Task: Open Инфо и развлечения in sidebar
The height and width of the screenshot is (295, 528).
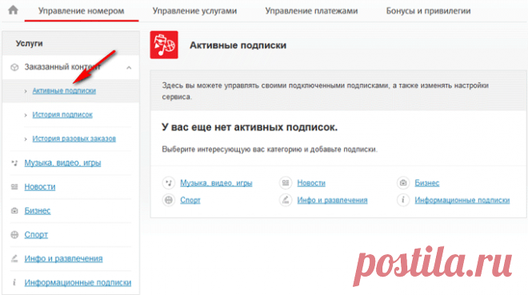Action: [63, 258]
